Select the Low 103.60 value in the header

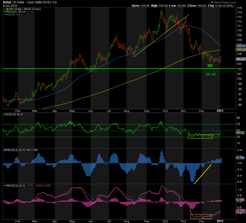click(177, 6)
